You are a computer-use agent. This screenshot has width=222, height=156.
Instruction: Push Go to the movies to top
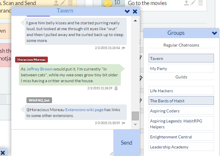click(186, 3)
